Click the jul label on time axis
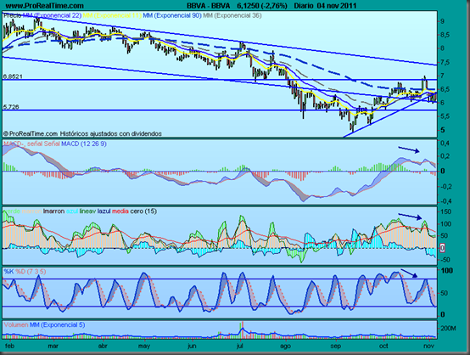This screenshot has width=470, height=355. tap(240, 346)
